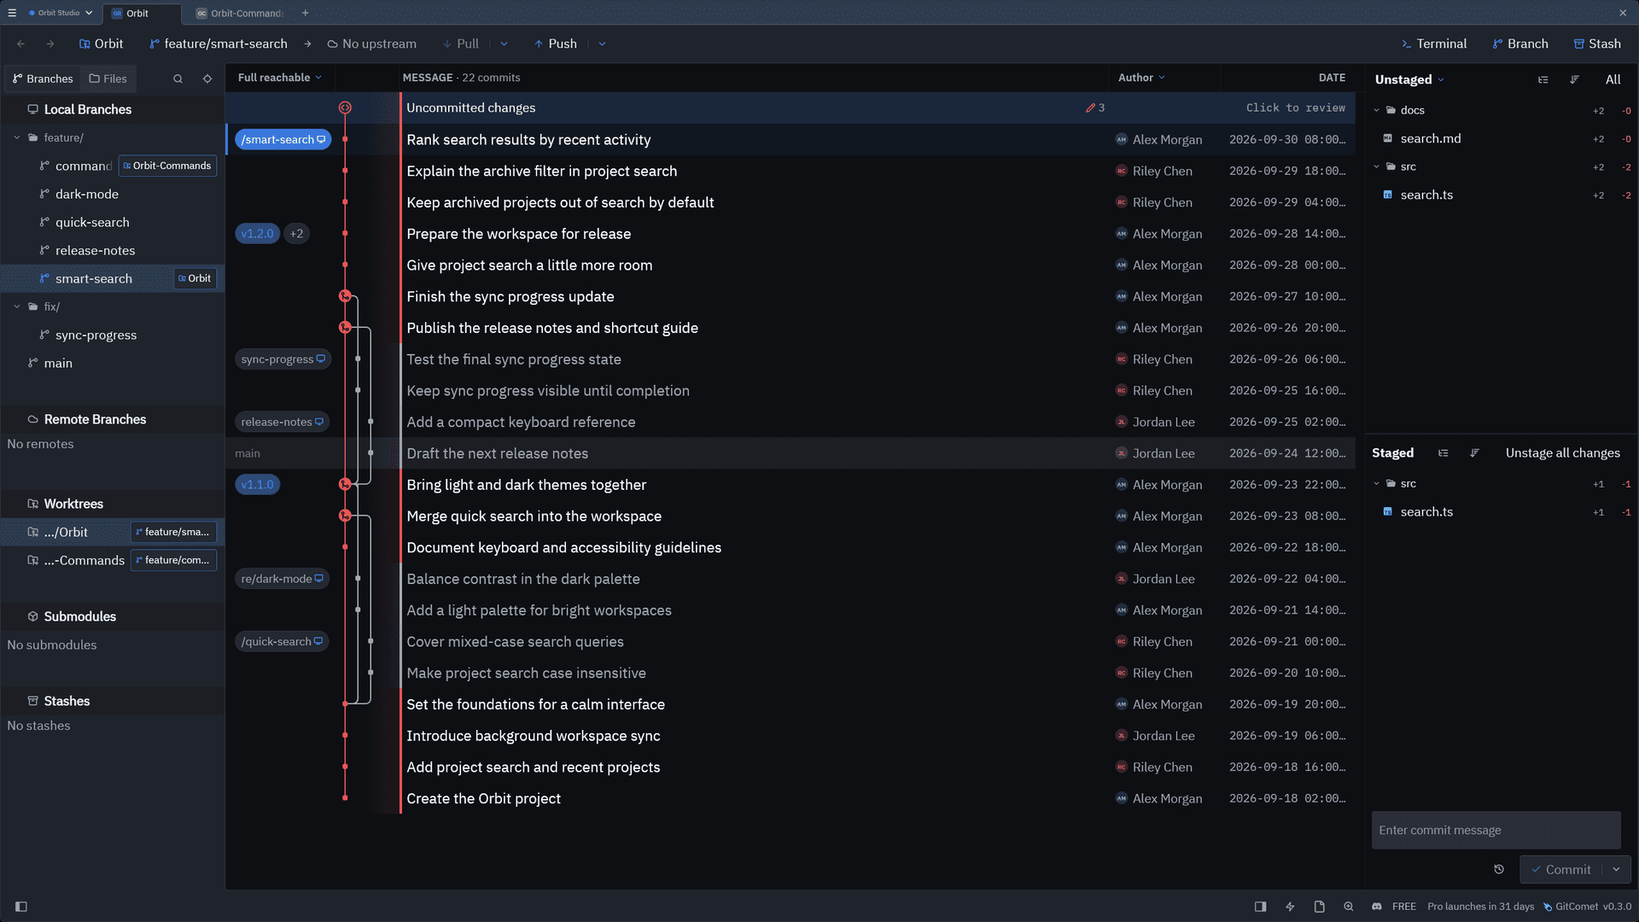This screenshot has height=922, width=1639.
Task: Click the zoom magnifier icon in status bar
Action: click(1349, 907)
